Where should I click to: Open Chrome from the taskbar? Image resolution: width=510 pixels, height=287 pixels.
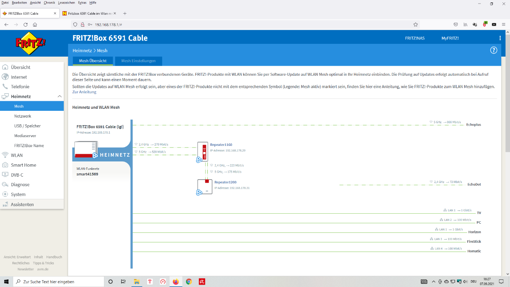coord(189,281)
